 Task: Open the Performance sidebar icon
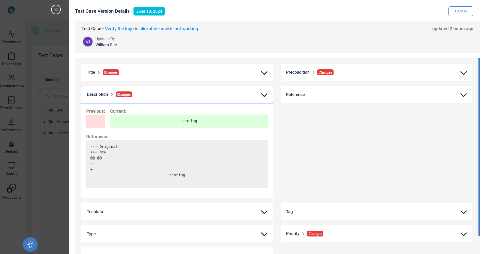click(x=11, y=122)
